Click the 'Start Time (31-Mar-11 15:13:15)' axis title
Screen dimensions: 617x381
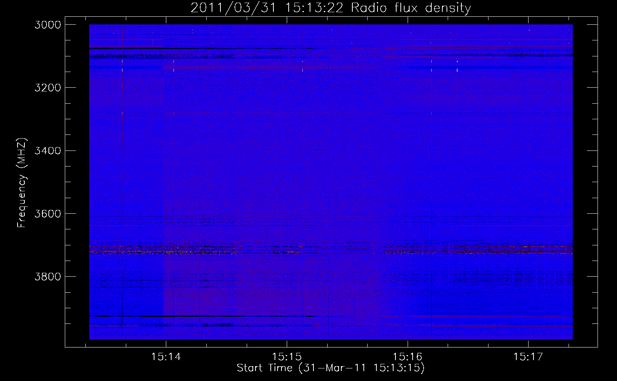331,368
